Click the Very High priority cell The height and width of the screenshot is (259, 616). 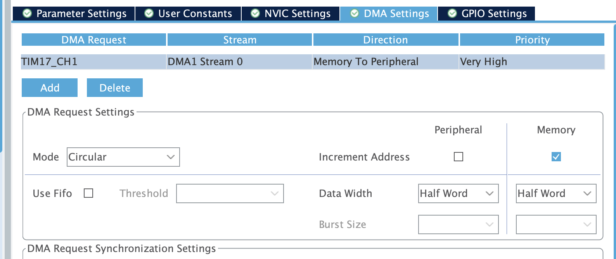pos(531,62)
